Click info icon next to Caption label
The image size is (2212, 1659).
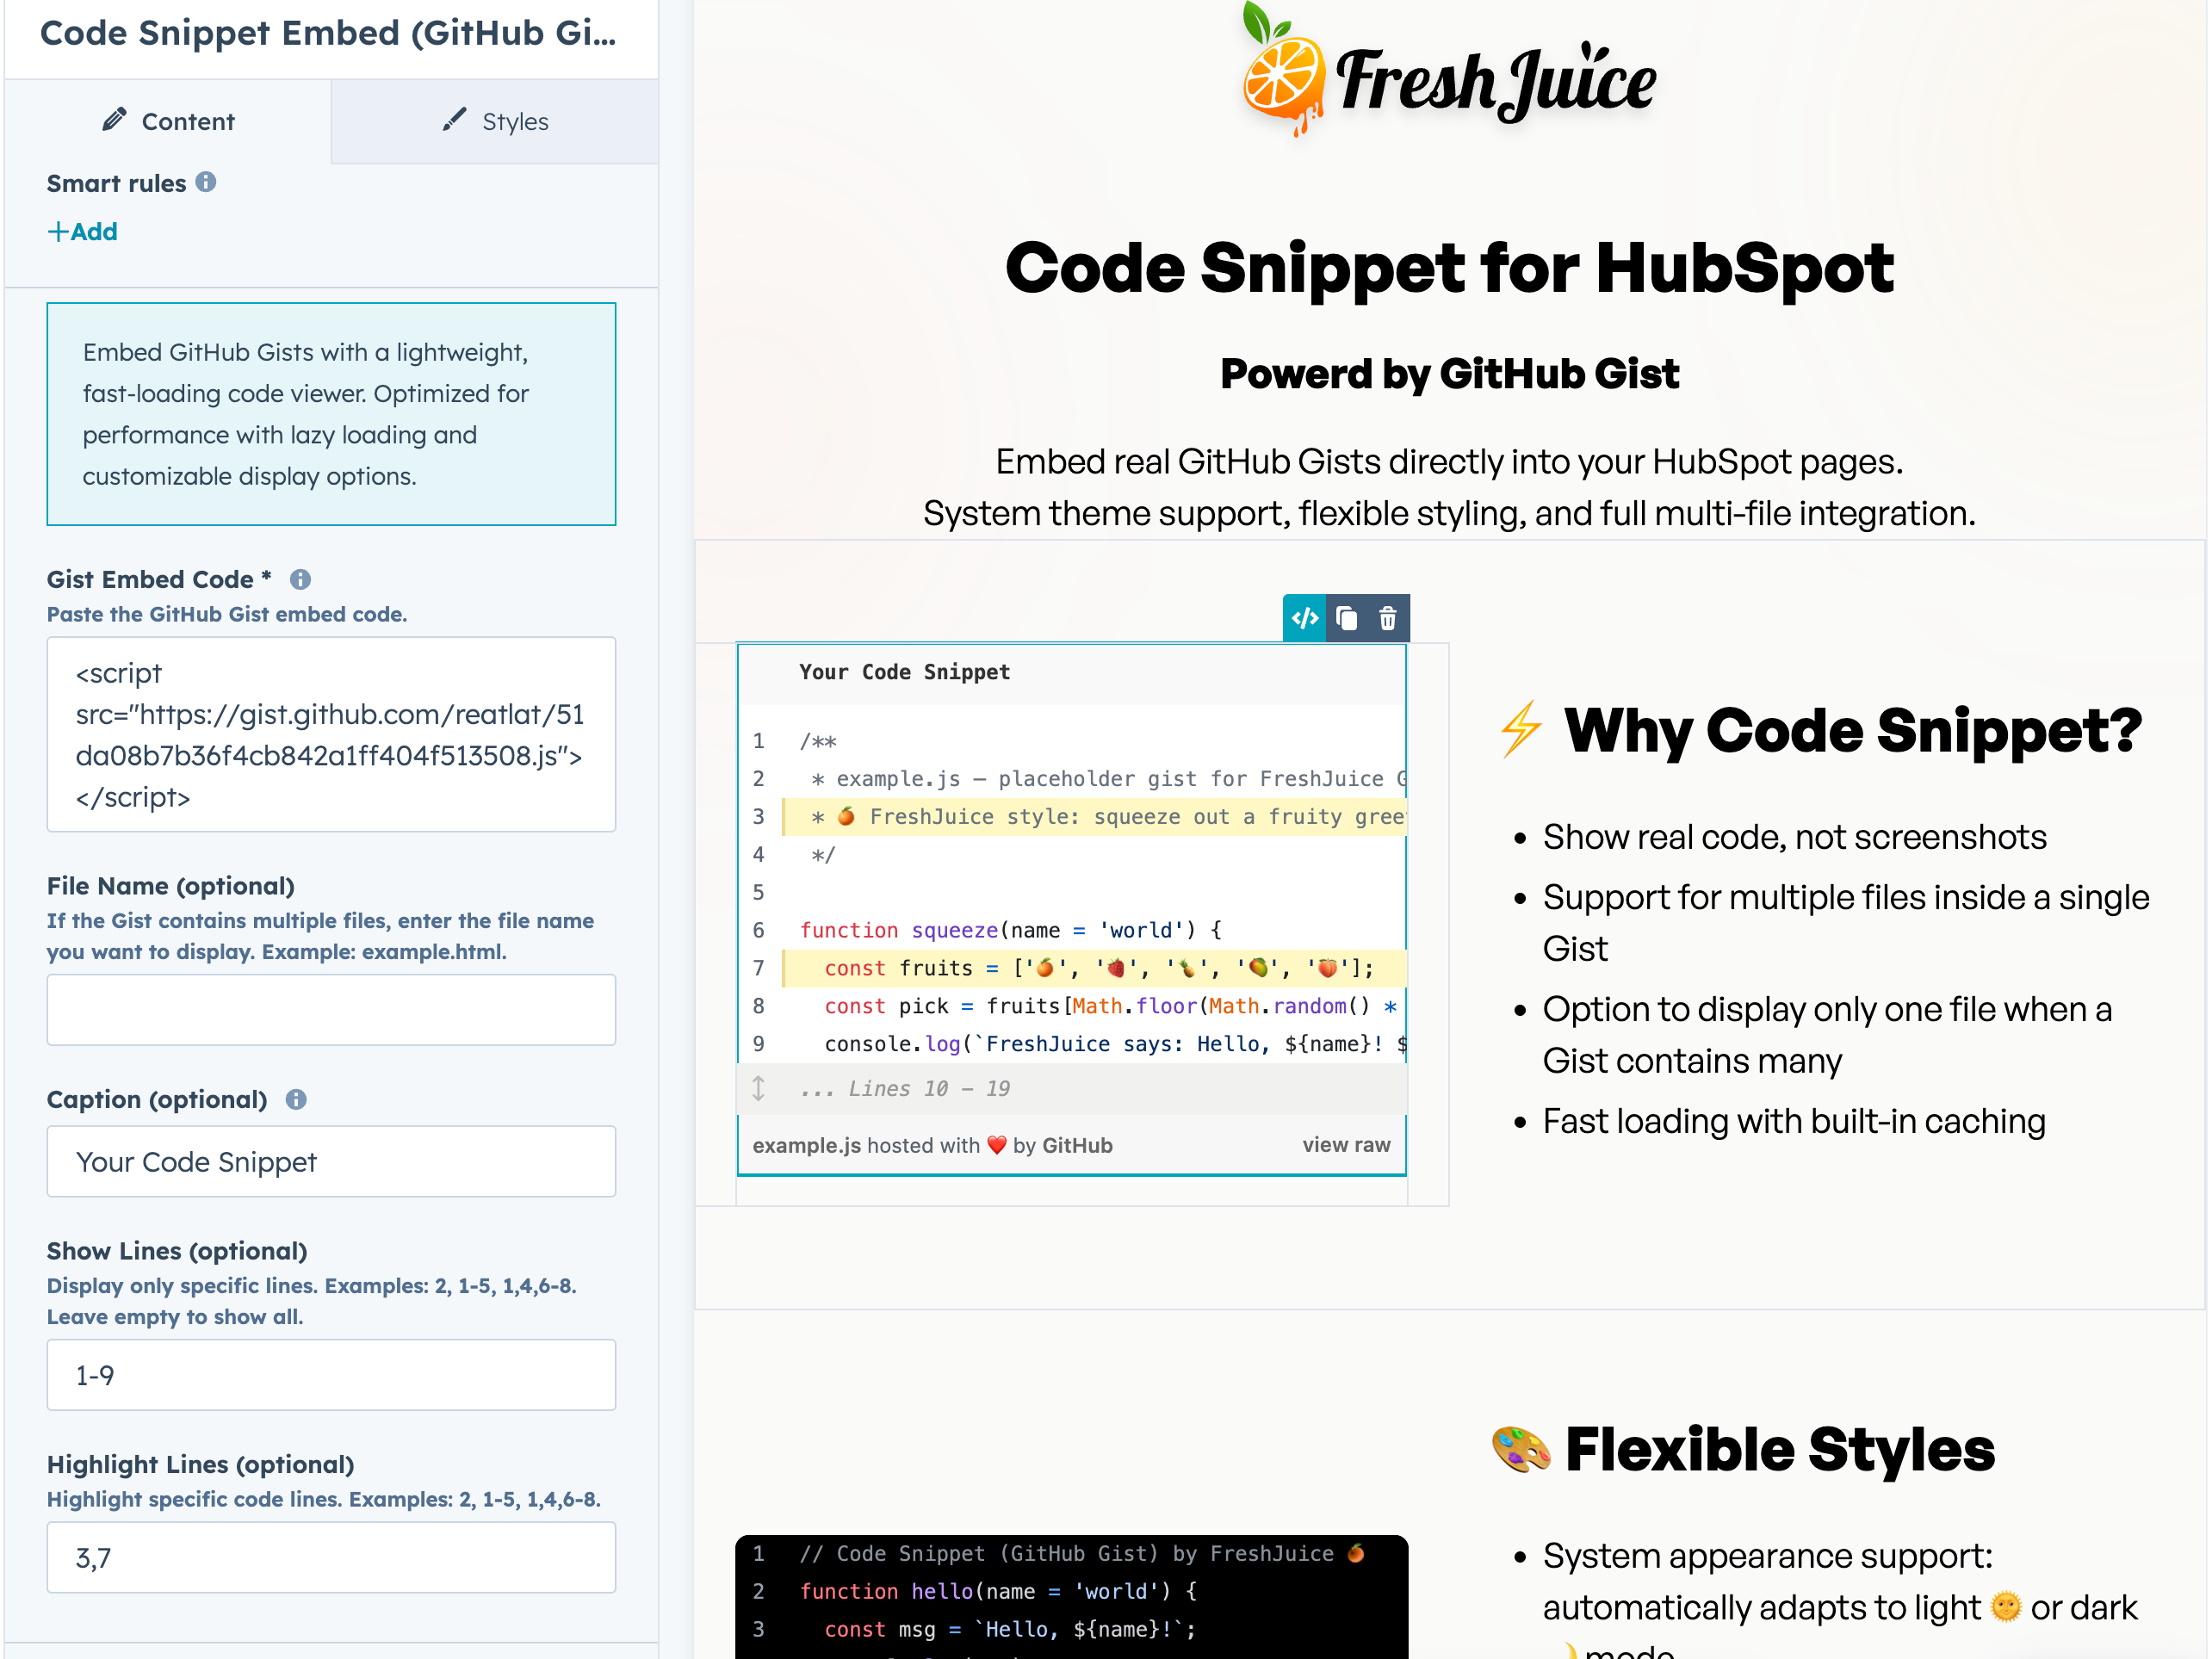[296, 1099]
